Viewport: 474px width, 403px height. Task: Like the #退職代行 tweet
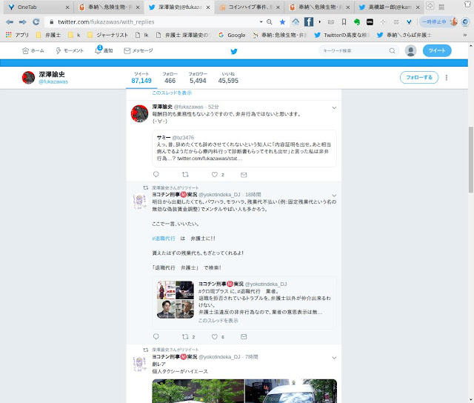pos(215,336)
